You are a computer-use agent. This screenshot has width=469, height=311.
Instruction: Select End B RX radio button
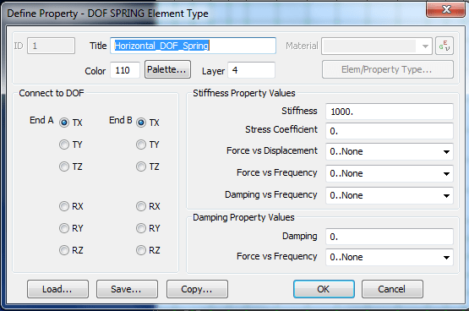click(141, 206)
